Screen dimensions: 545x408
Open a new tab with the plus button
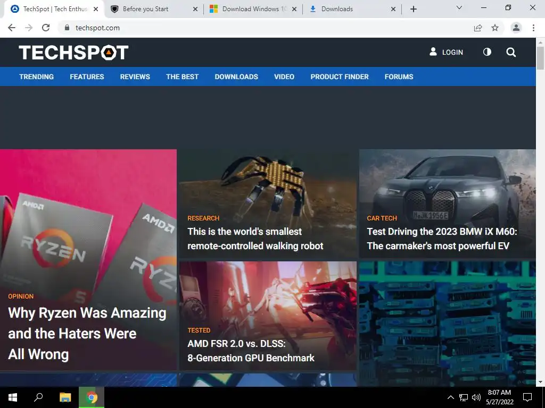[413, 9]
